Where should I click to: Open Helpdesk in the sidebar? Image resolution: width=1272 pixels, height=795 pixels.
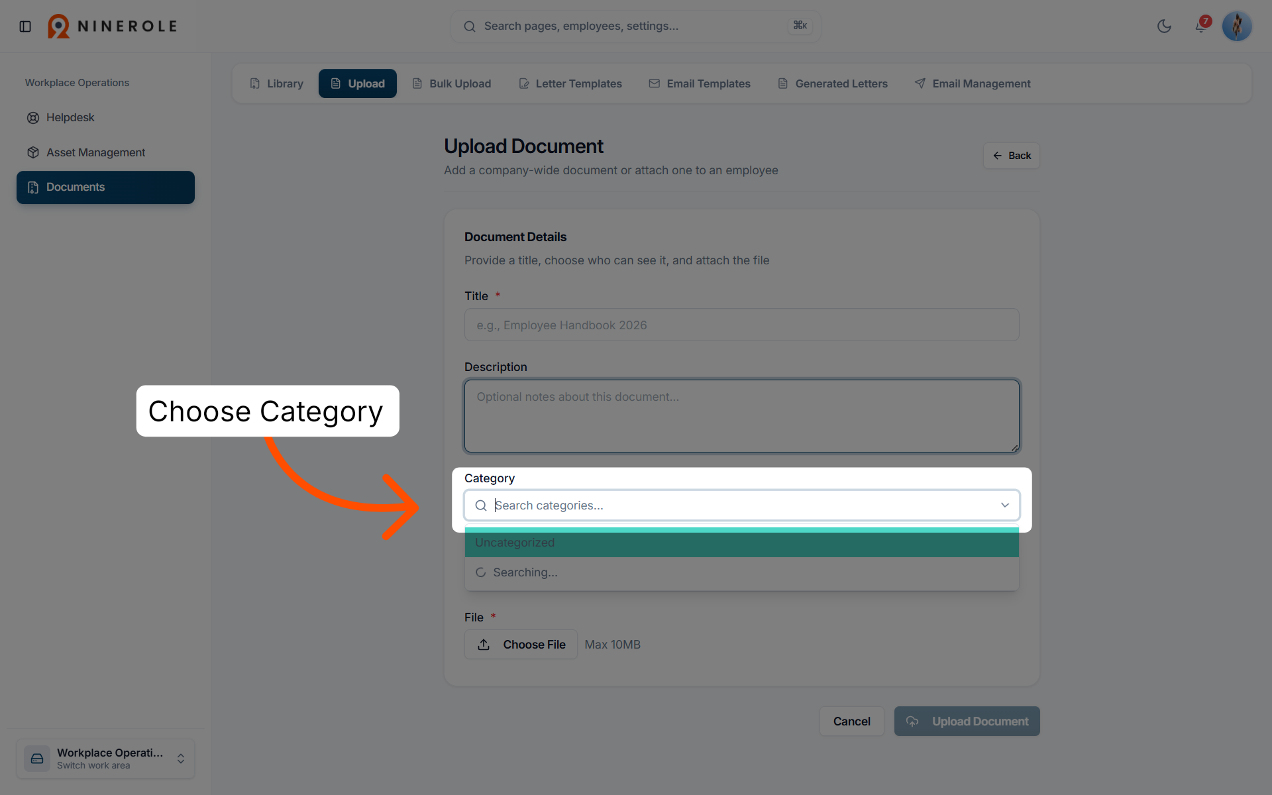coord(105,117)
